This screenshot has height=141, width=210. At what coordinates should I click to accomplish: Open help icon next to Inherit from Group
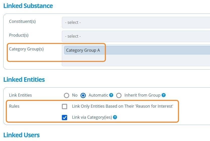click(x=163, y=95)
